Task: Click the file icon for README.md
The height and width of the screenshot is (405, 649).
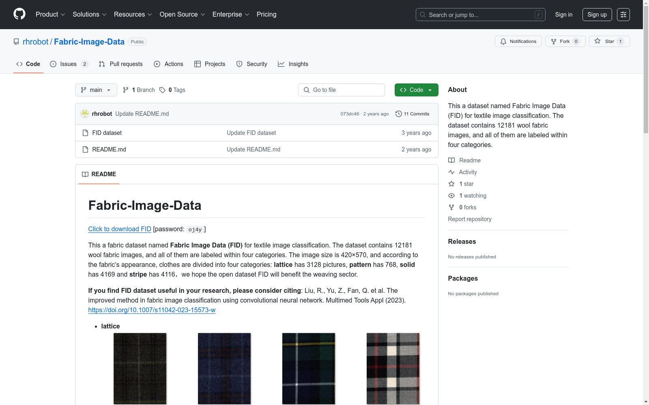Action: coord(85,149)
